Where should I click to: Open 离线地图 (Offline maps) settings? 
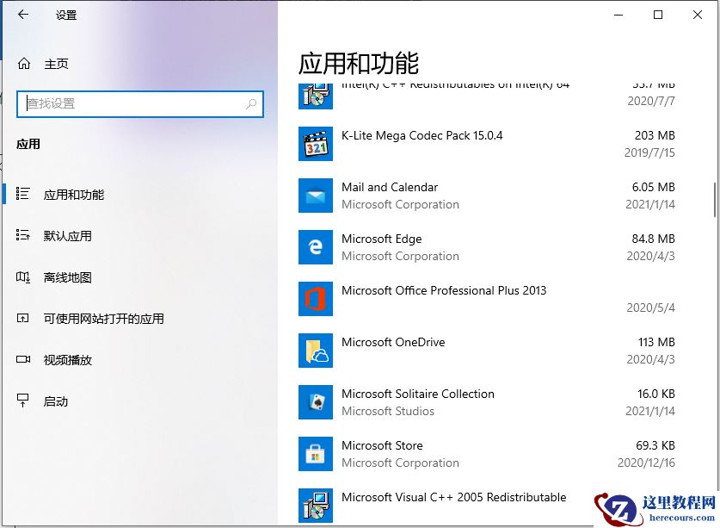pyautogui.click(x=69, y=276)
